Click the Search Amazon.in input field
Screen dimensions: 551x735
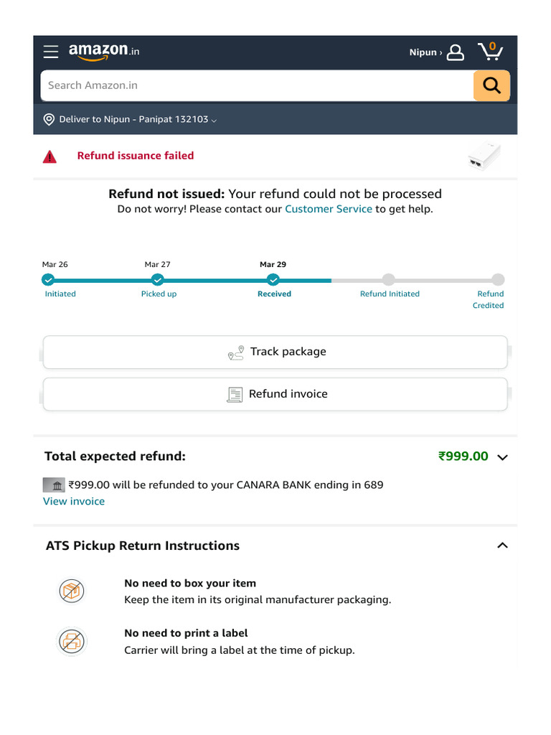[258, 85]
